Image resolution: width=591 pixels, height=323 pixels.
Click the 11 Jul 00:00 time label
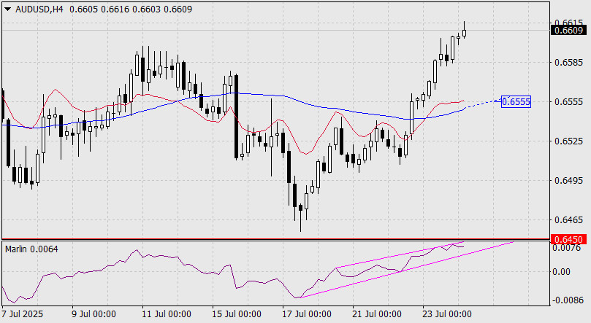tap(167, 314)
